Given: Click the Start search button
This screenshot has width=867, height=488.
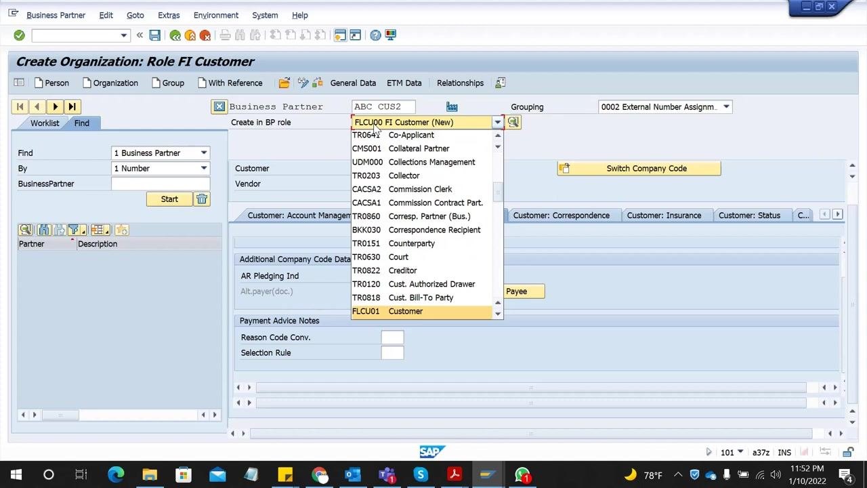Looking at the screenshot, I should (x=169, y=199).
